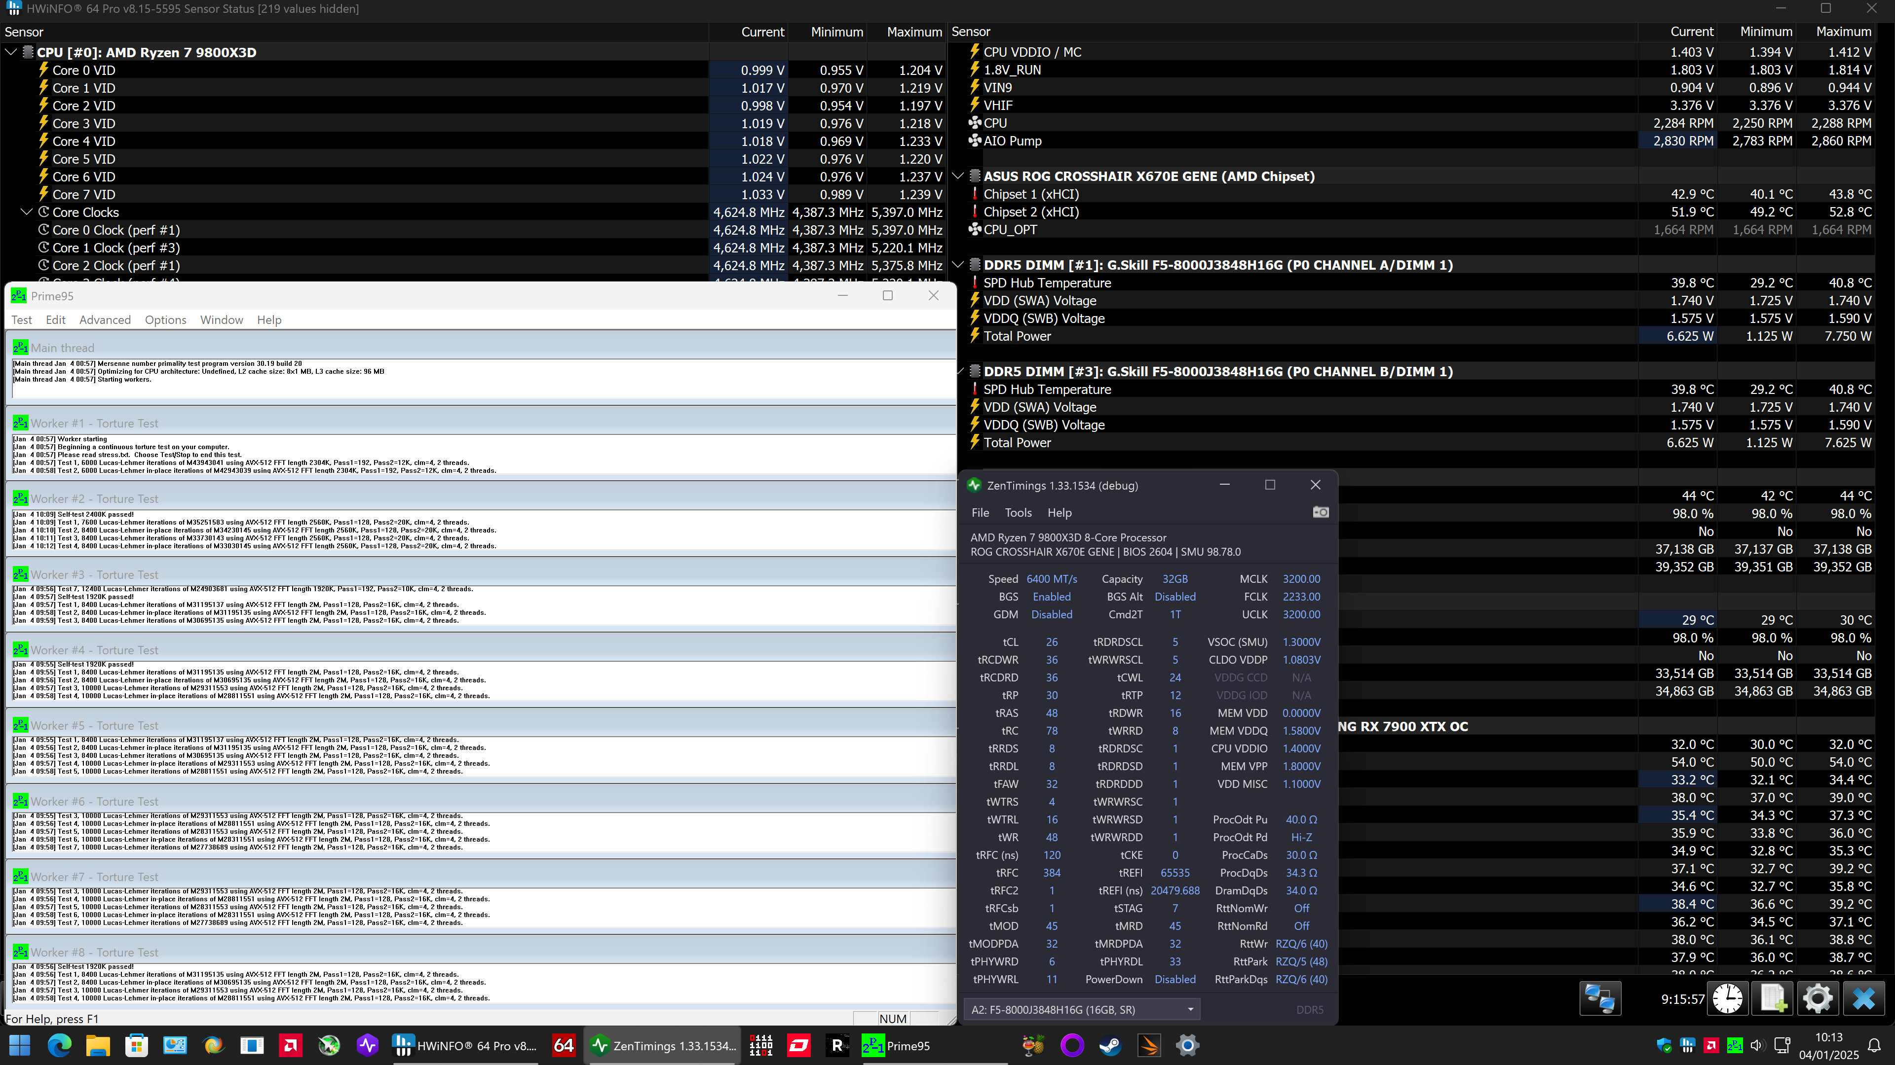Open the AIDA64 red '64' taskbar icon
The width and height of the screenshot is (1895, 1065).
[564, 1045]
